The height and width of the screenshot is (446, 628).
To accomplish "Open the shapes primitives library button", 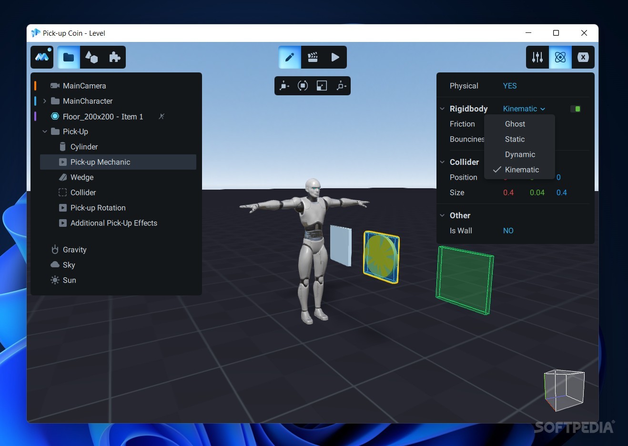I will pos(91,57).
